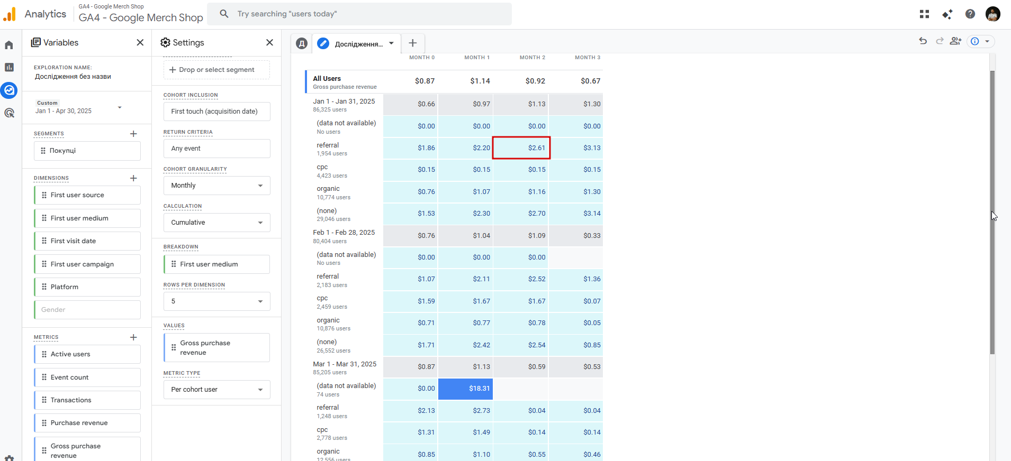Image resolution: width=1011 pixels, height=461 pixels.
Task: Click the vertical scrollbar of the report
Action: coord(992,212)
